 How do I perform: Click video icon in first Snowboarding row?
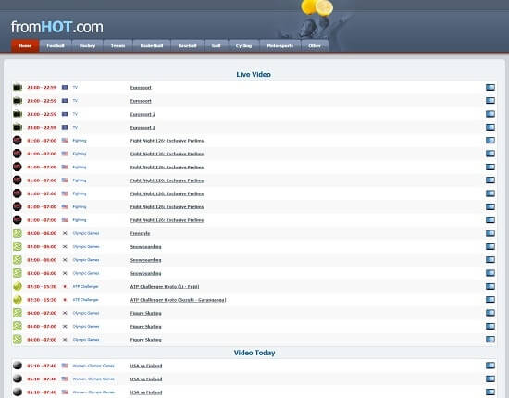coord(490,246)
